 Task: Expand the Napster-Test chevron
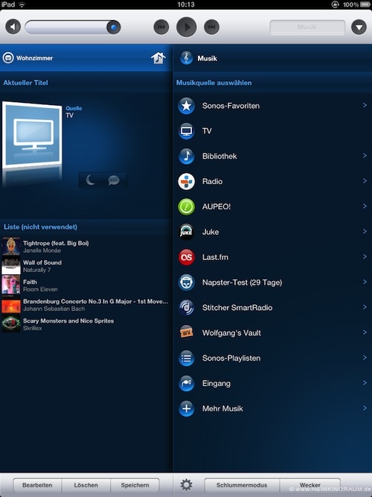coord(365,282)
